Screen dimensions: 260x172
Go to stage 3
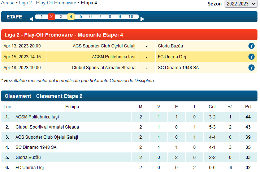click(x=61, y=17)
